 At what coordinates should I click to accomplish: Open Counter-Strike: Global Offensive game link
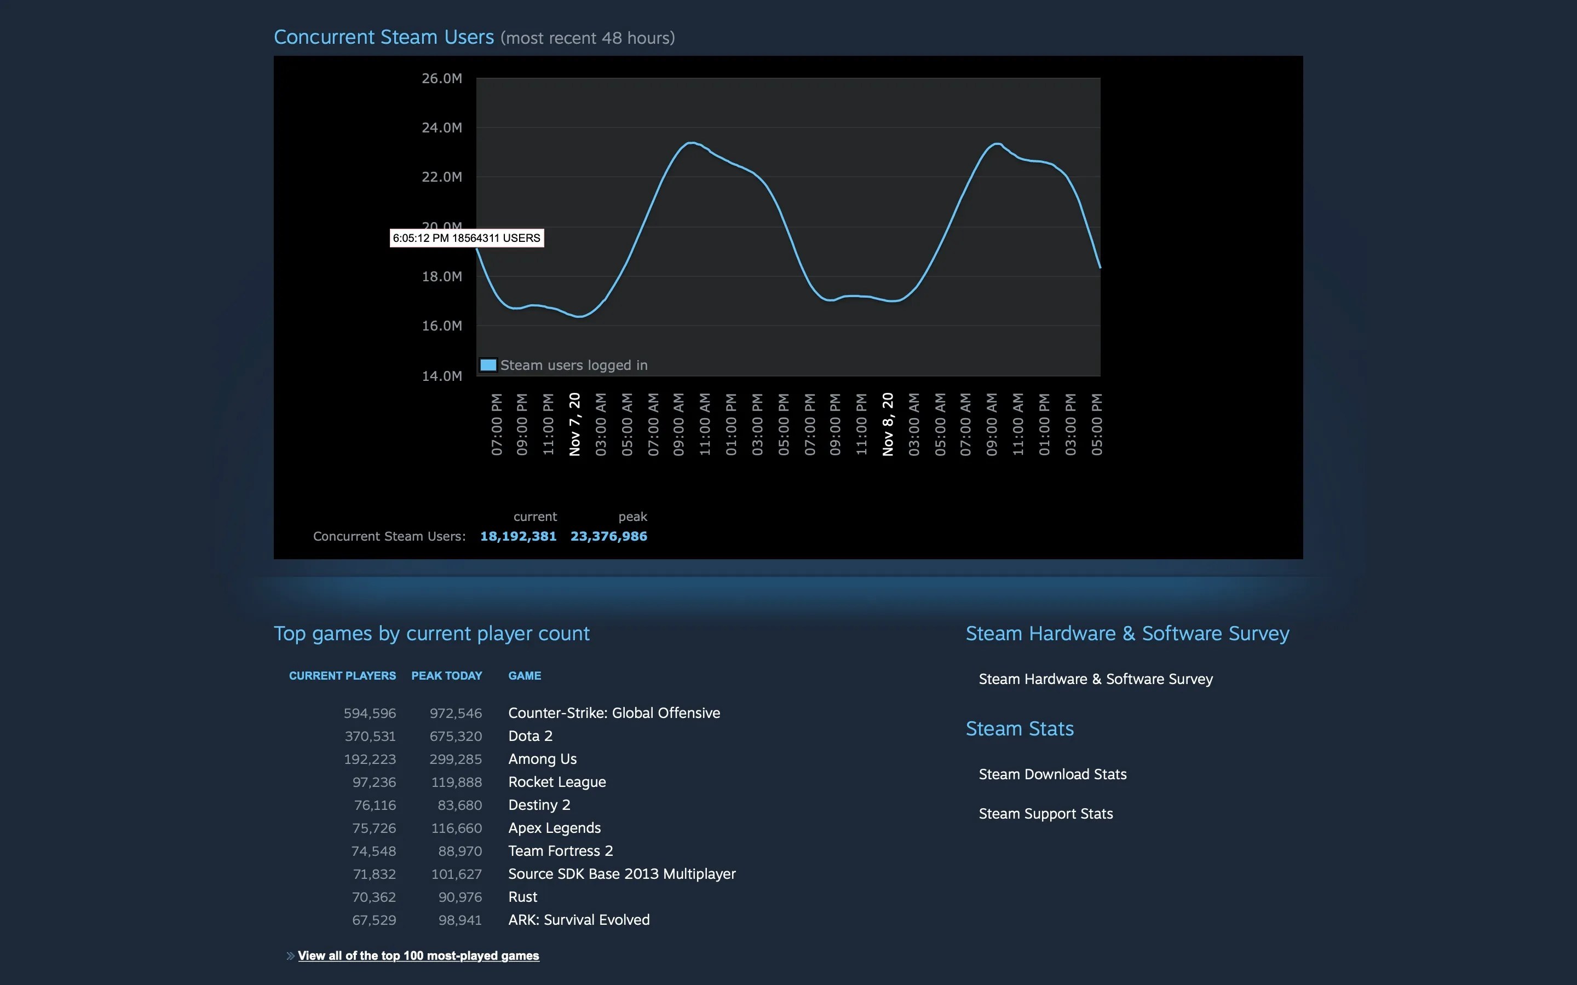[614, 712]
